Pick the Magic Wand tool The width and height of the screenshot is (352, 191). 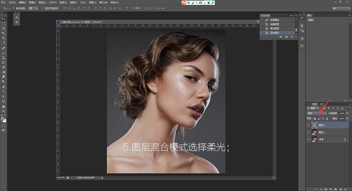tap(4, 33)
